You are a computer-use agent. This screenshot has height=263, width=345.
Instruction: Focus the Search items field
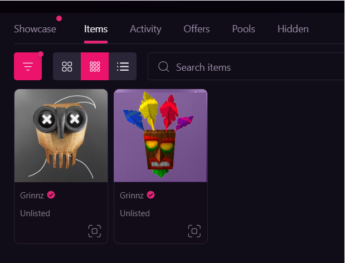(x=246, y=66)
